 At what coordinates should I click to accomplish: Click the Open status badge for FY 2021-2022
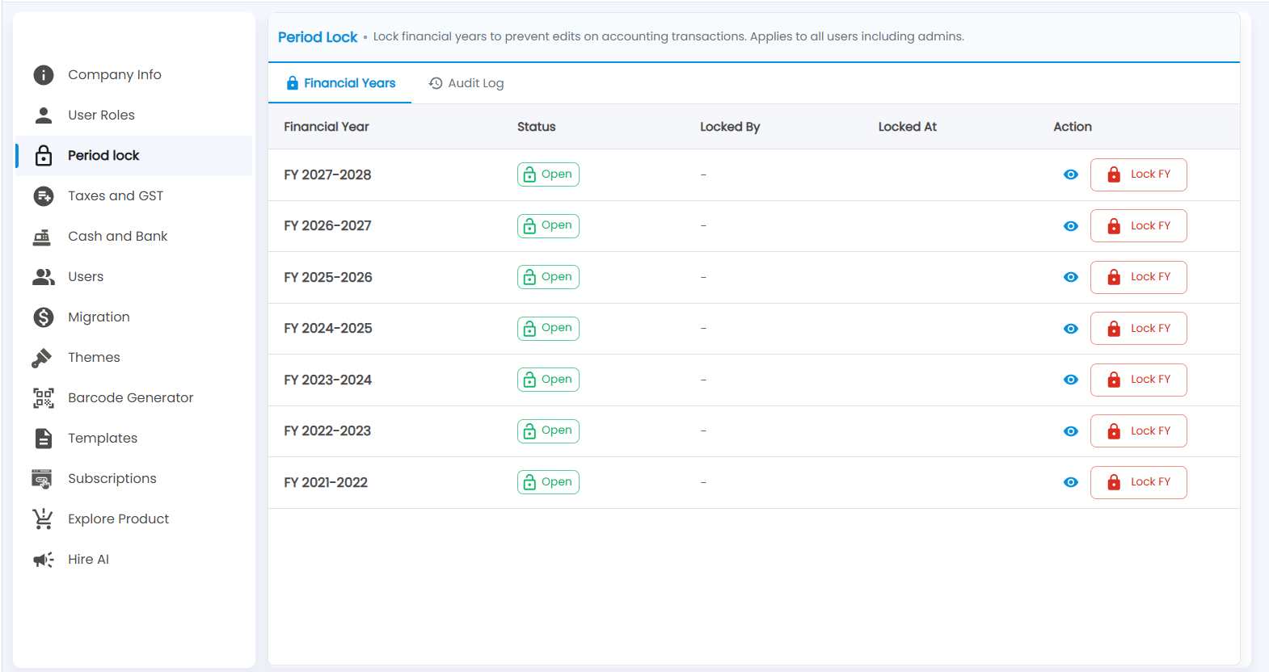tap(548, 482)
